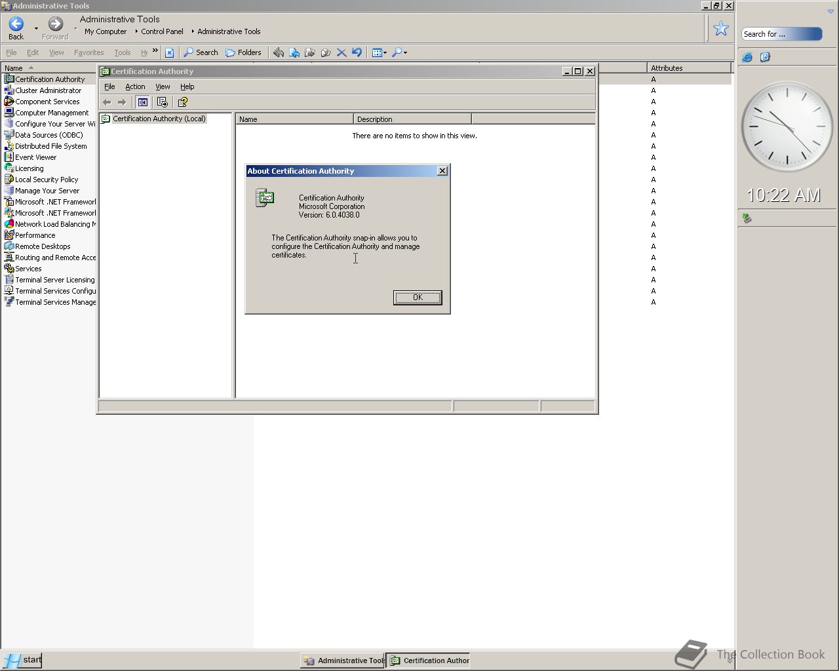Open Explorer Favorites menu
This screenshot has width=839, height=671.
tap(89, 52)
